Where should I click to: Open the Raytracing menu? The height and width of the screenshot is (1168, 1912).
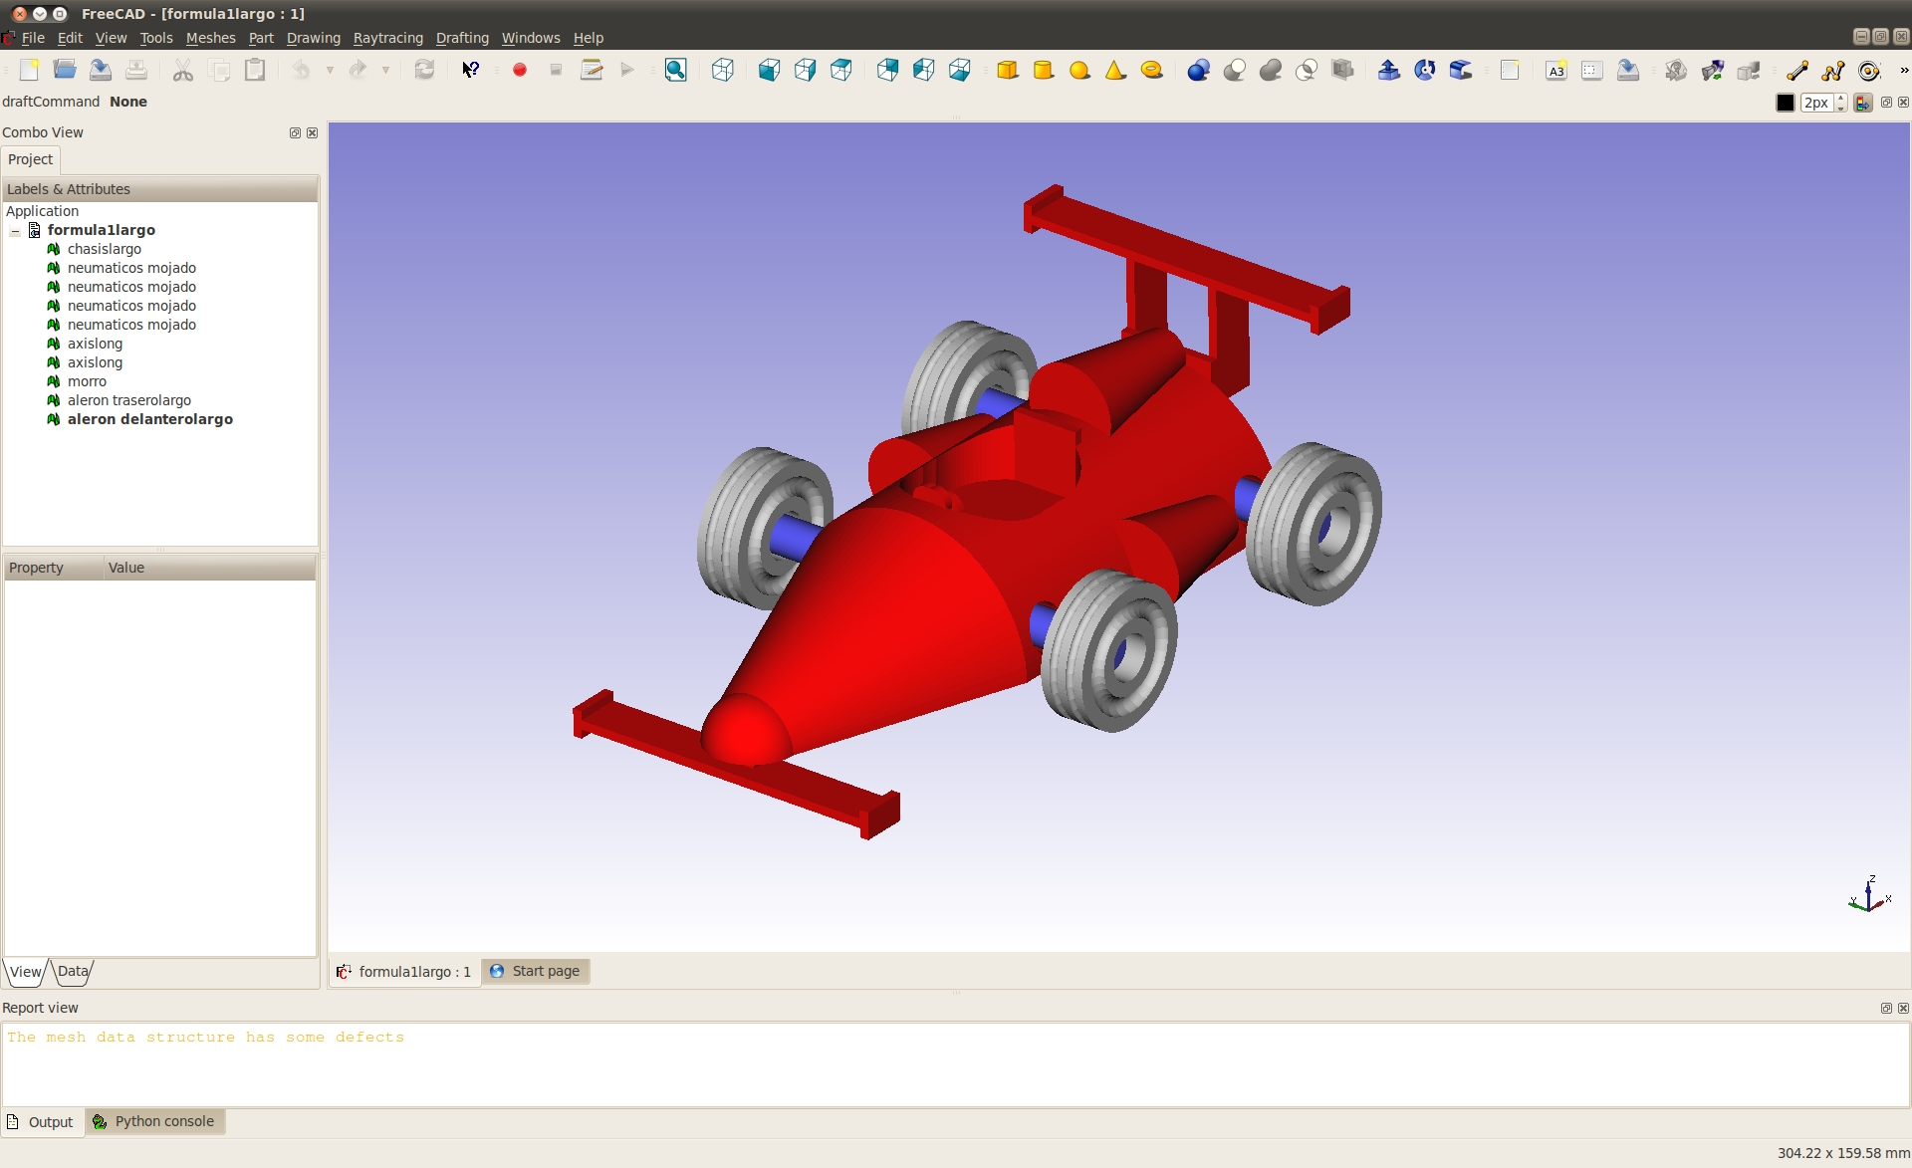(x=387, y=38)
